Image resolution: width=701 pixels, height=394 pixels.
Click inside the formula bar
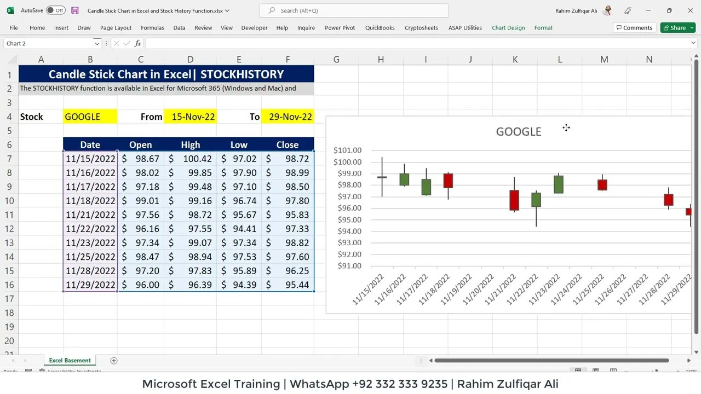click(x=415, y=43)
